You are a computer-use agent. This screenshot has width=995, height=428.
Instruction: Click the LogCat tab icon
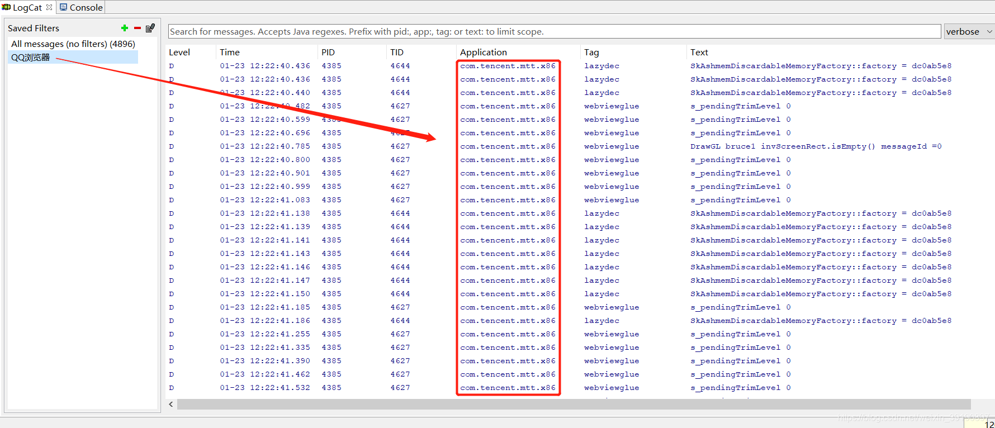[x=6, y=7]
